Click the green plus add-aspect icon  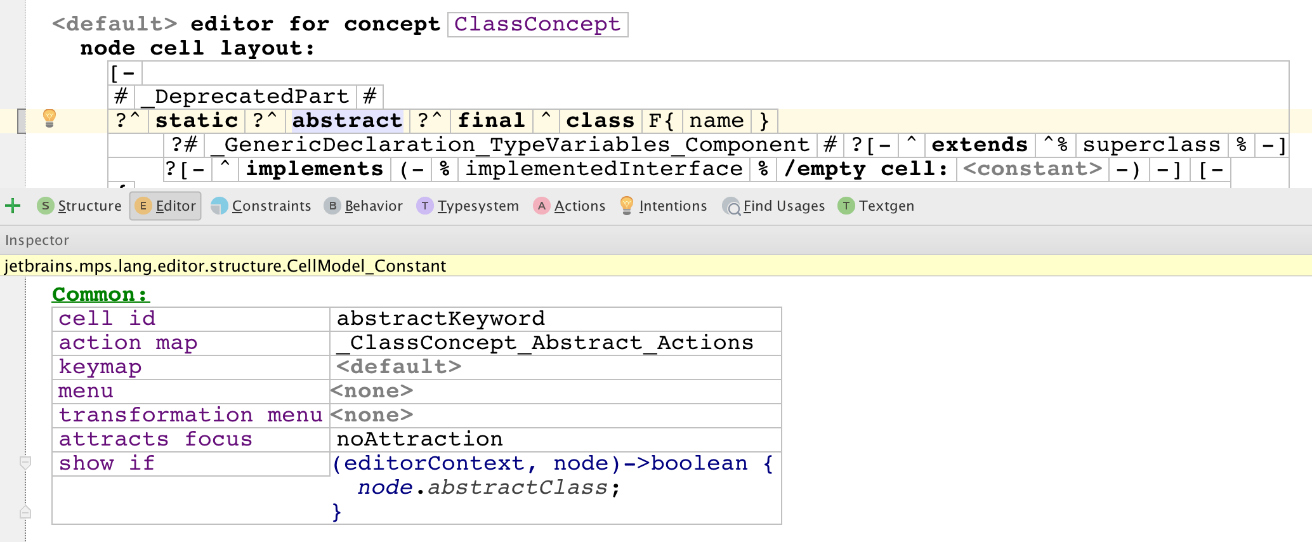[13, 206]
